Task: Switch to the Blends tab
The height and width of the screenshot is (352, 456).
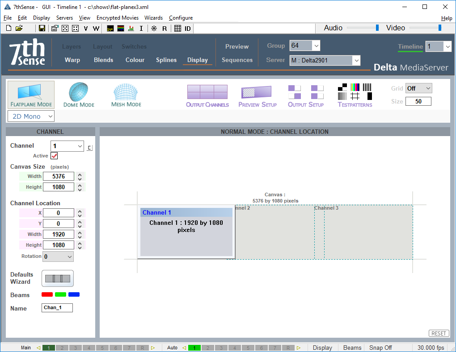Action: (x=104, y=60)
